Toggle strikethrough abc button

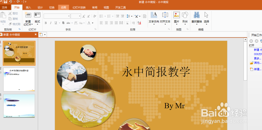click(x=68, y=23)
